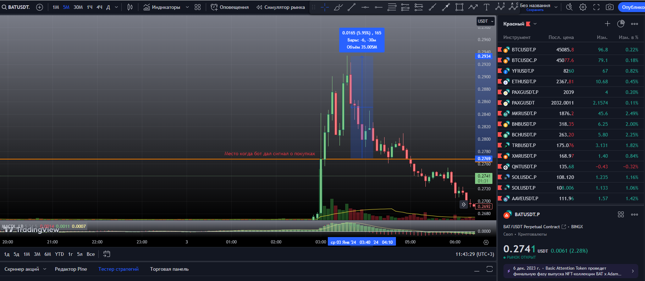The width and height of the screenshot is (645, 281).
Task: Open symbol search for BATUSDT
Action: tap(16, 7)
